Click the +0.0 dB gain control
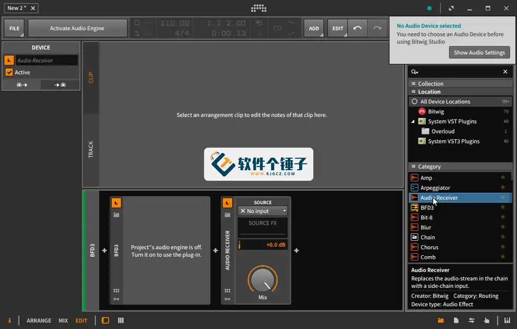This screenshot has width=517, height=329. [263, 245]
